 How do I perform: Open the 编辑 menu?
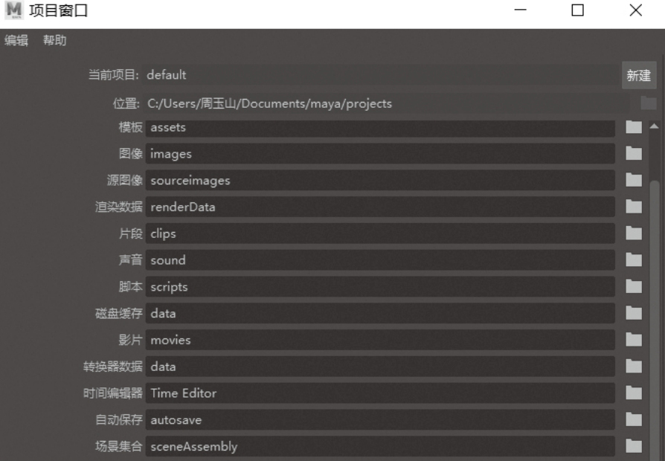16,40
